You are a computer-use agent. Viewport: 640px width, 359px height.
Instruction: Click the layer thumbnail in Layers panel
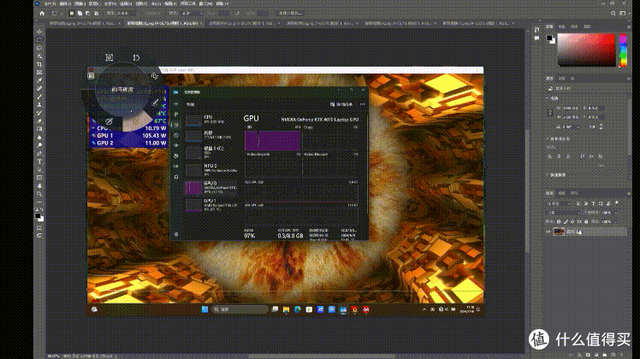click(x=559, y=232)
